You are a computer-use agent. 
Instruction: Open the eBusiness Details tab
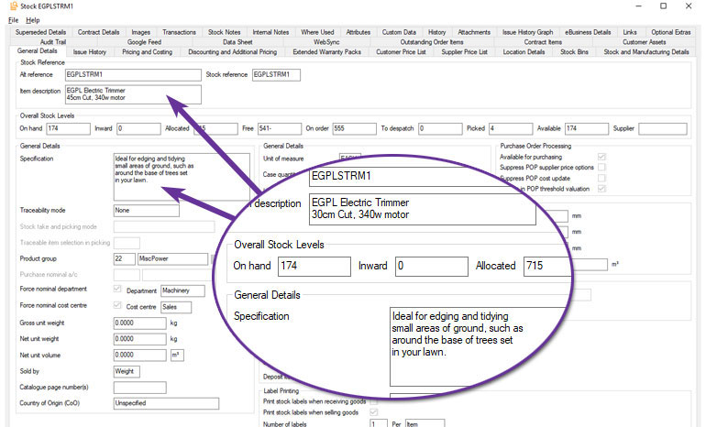[588, 32]
